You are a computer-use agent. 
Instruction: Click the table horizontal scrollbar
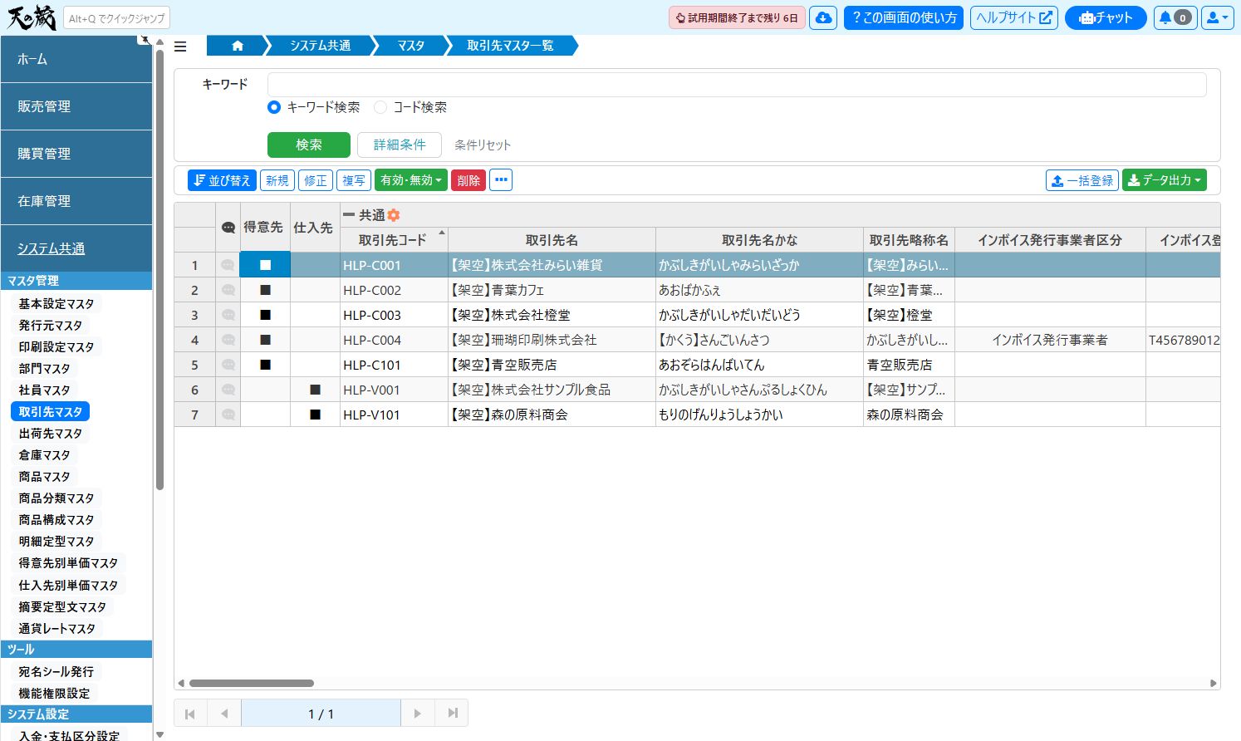click(252, 684)
